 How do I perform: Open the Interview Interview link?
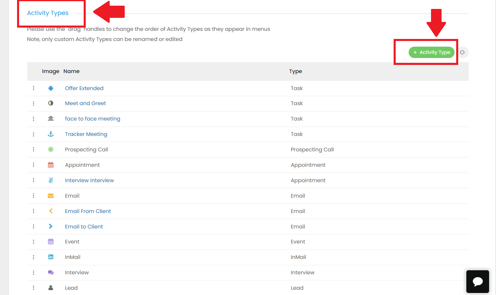point(89,180)
